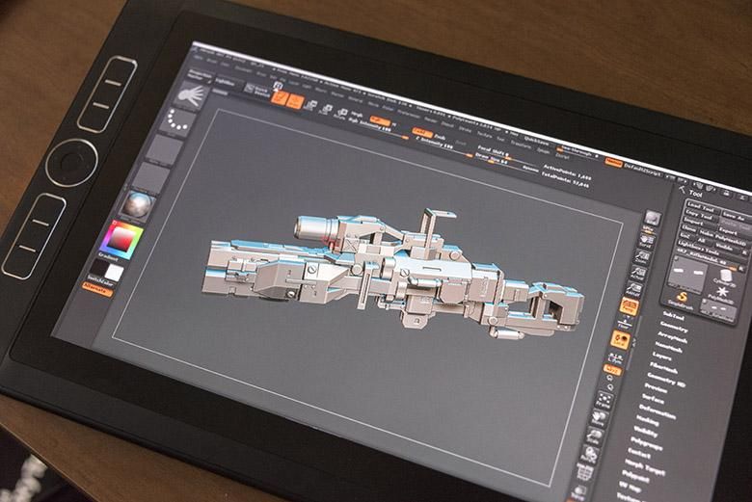Click the Actual size icon
This screenshot has width=752, height=502.
pyautogui.click(x=638, y=274)
